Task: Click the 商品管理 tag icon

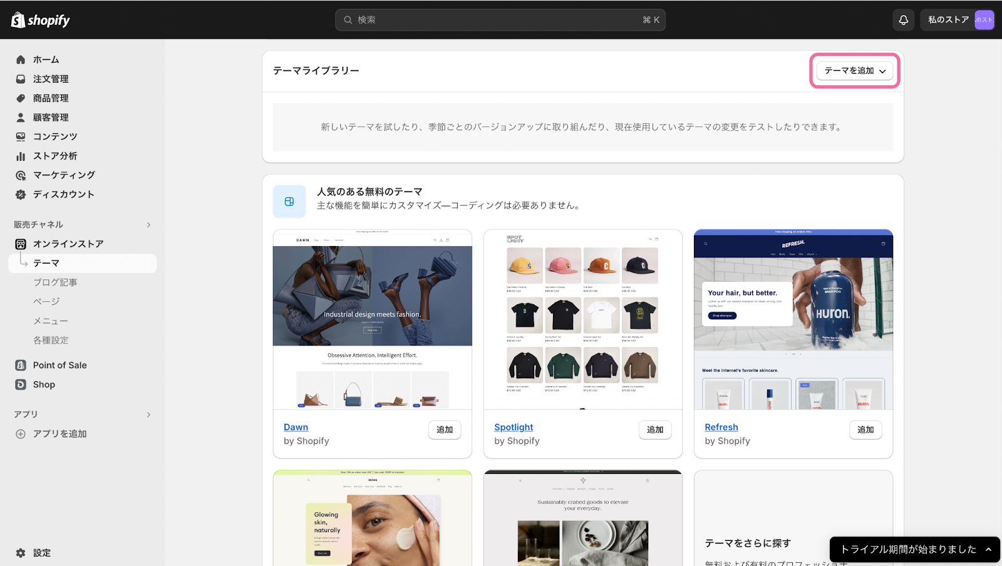Action: pos(21,98)
